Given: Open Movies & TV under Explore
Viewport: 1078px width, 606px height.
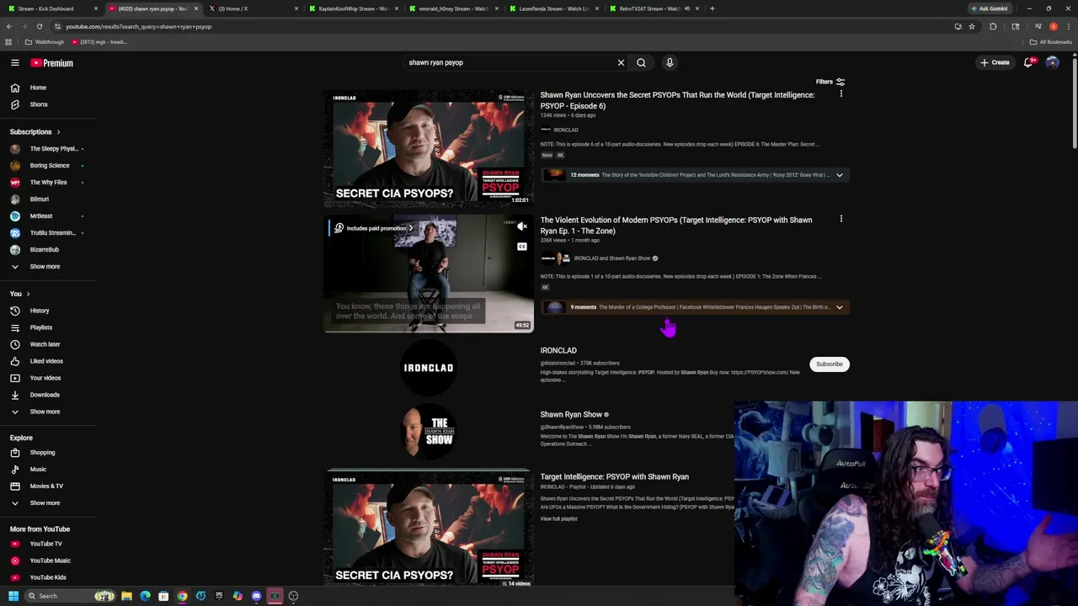Looking at the screenshot, I should click(48, 486).
